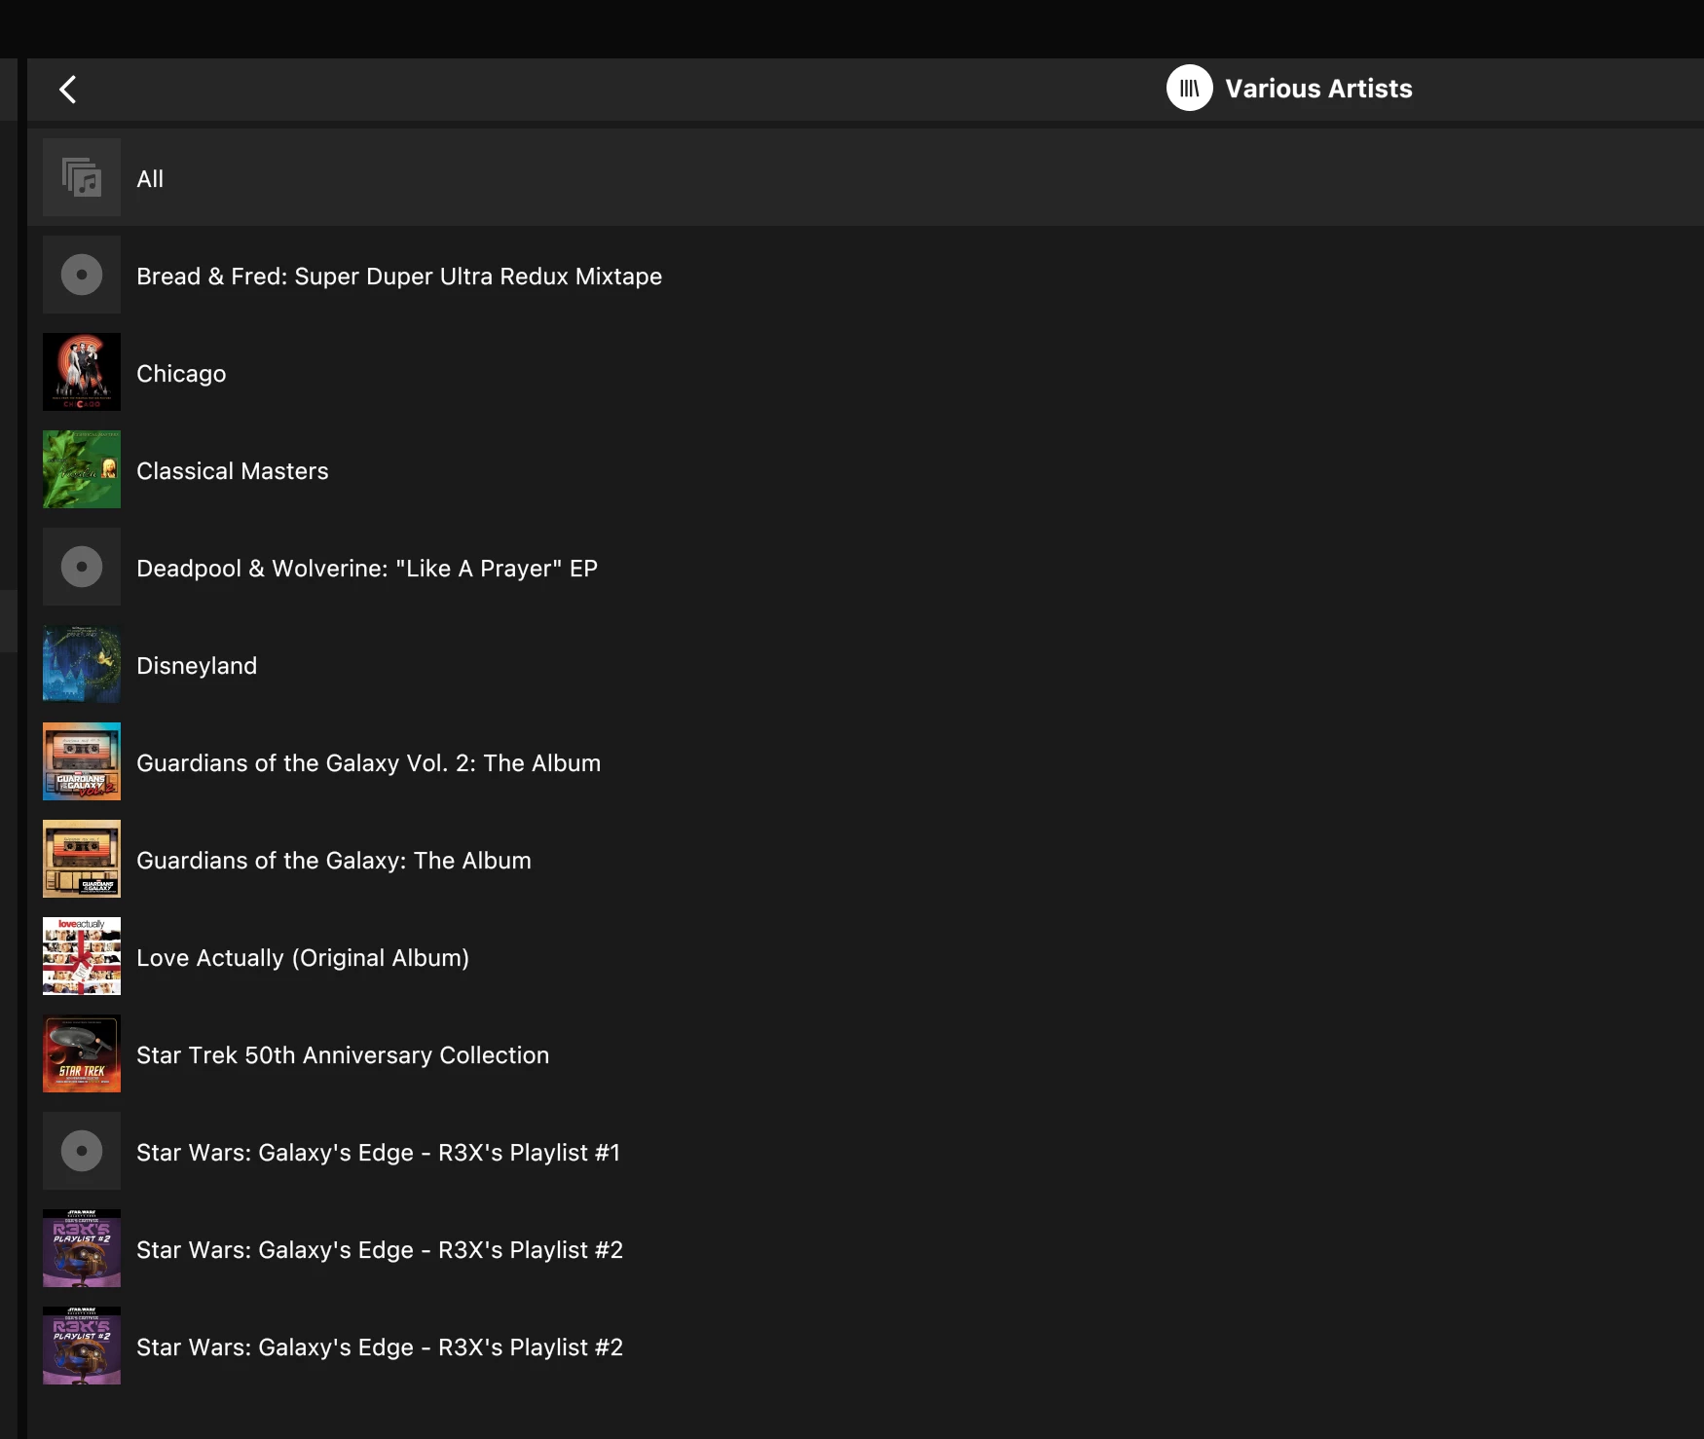Open Deadpool & Wolverine "Like A Prayer" EP
The width and height of the screenshot is (1704, 1439).
[x=367, y=569]
